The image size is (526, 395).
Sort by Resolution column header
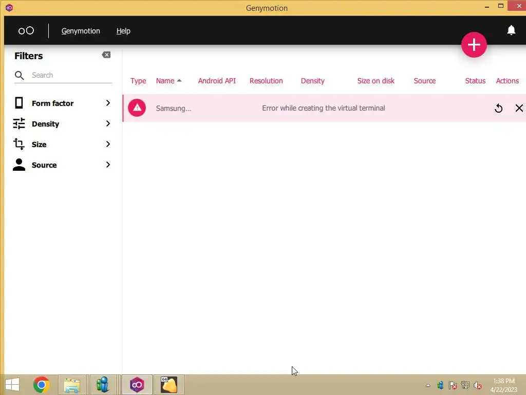point(266,81)
